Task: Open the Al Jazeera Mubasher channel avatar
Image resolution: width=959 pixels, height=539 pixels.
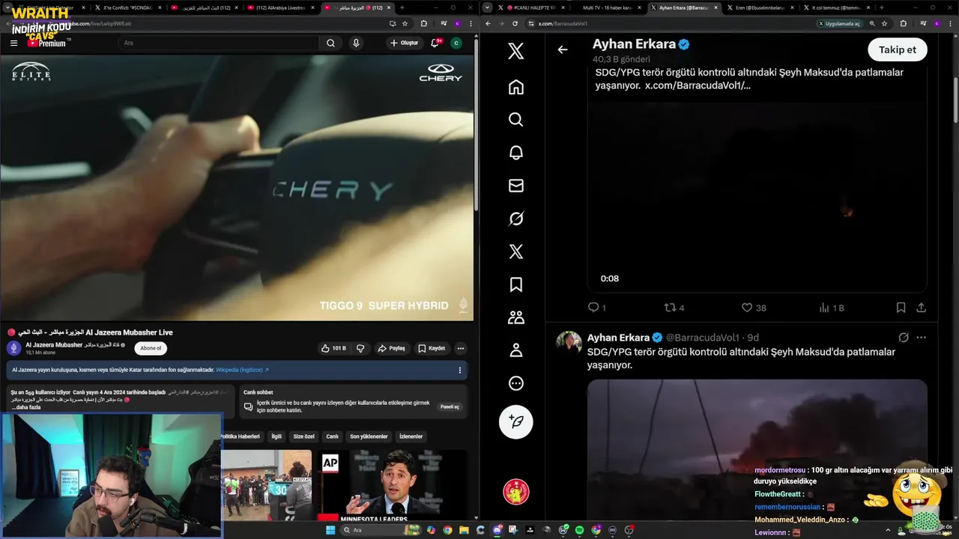Action: pos(13,348)
